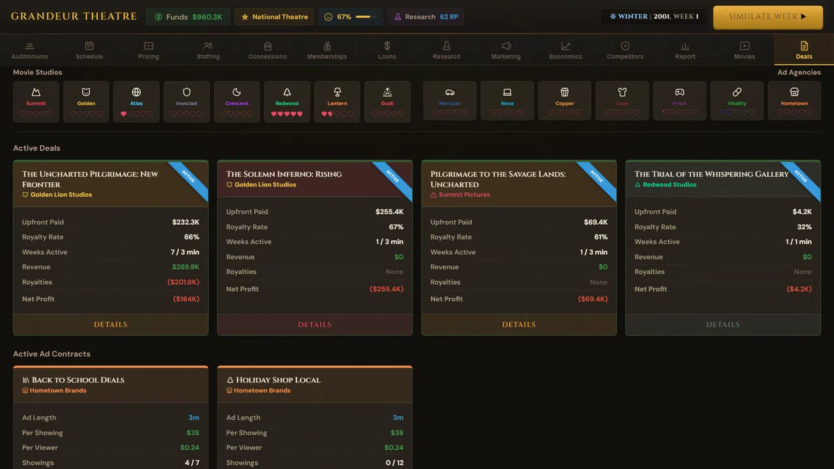Image resolution: width=834 pixels, height=469 pixels.
Task: Go to the Concessions tab
Action: [268, 50]
